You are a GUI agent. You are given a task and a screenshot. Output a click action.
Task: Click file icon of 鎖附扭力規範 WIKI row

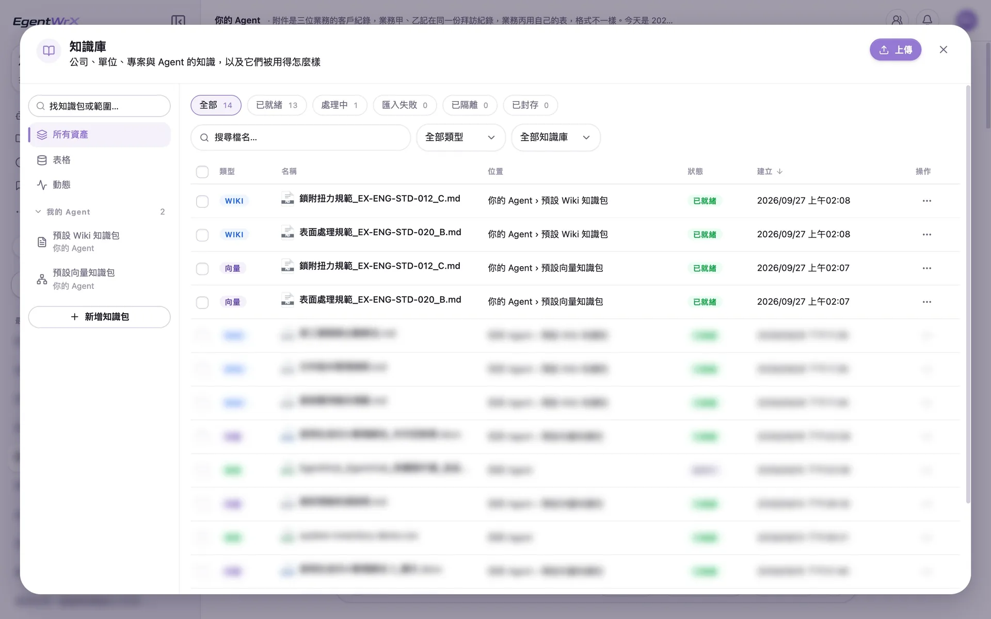coord(287,199)
